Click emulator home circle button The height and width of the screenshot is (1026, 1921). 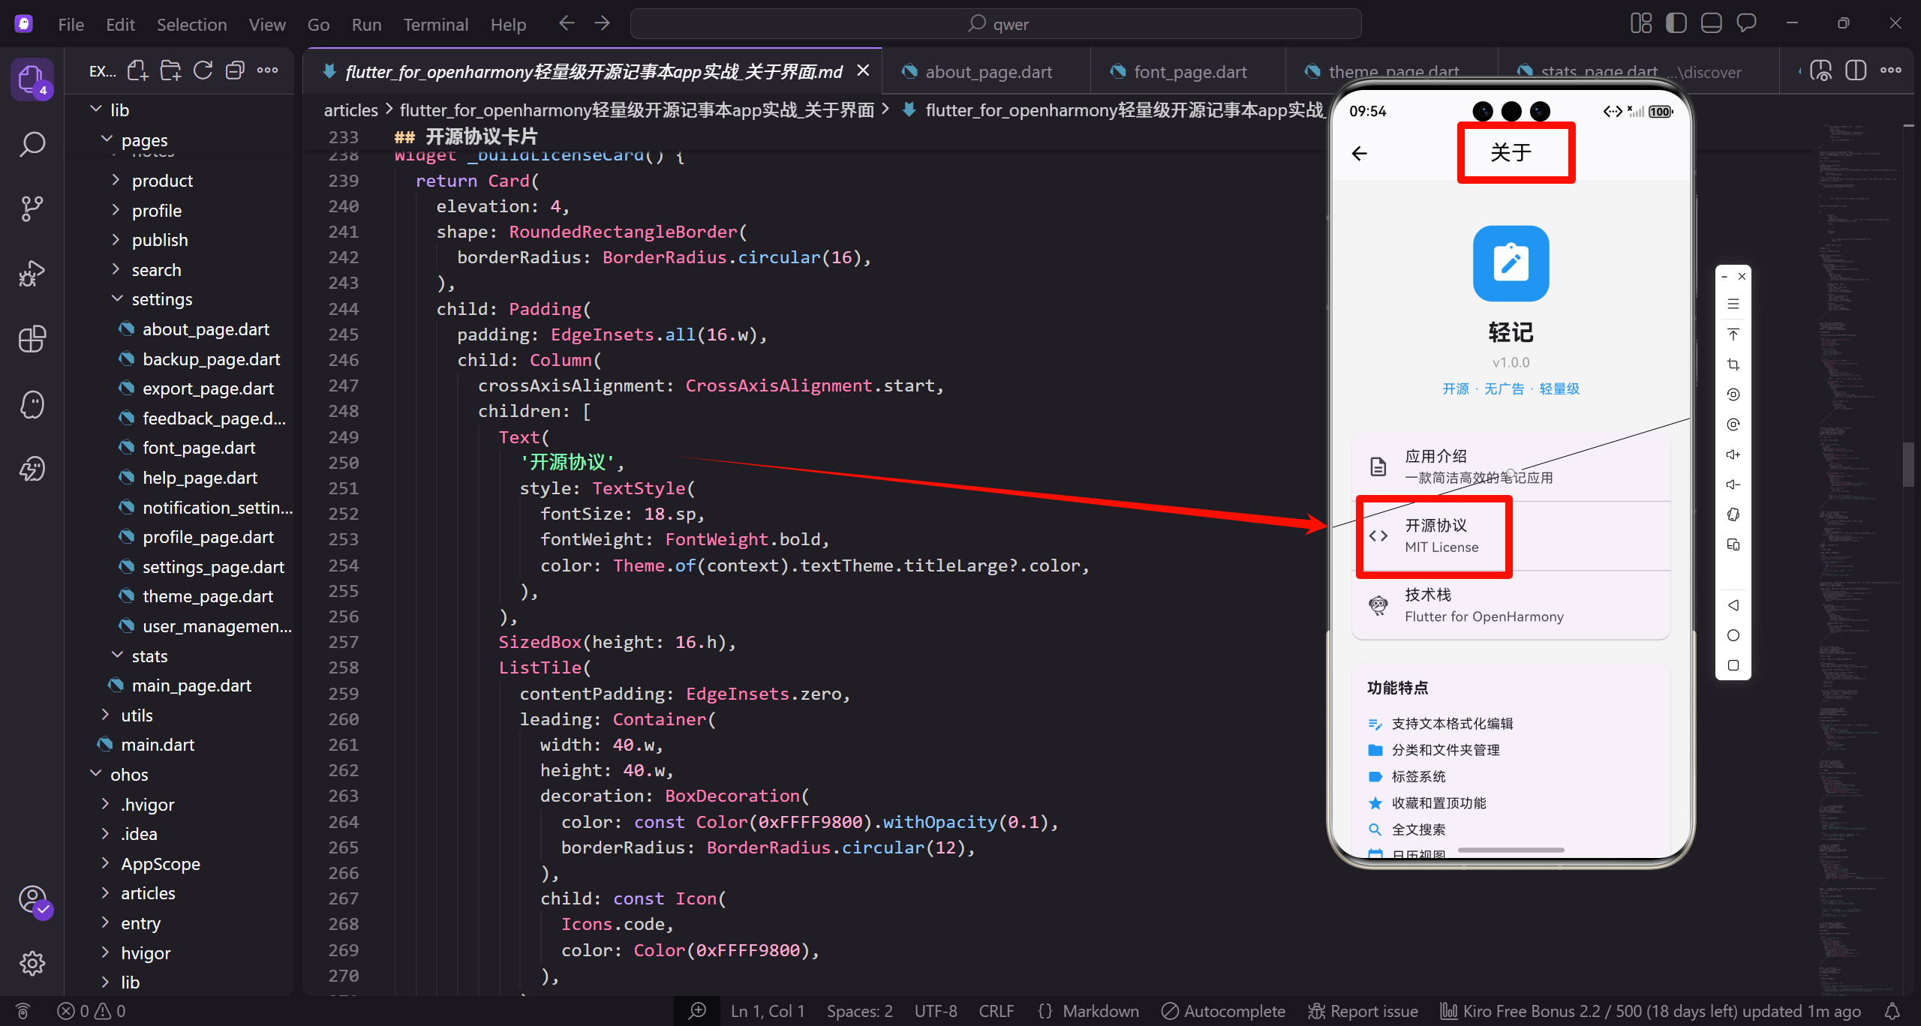pyautogui.click(x=1733, y=635)
